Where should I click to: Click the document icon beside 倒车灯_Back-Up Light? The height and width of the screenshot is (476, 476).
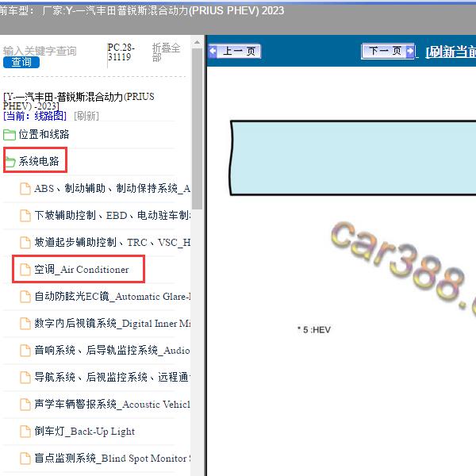(25, 432)
